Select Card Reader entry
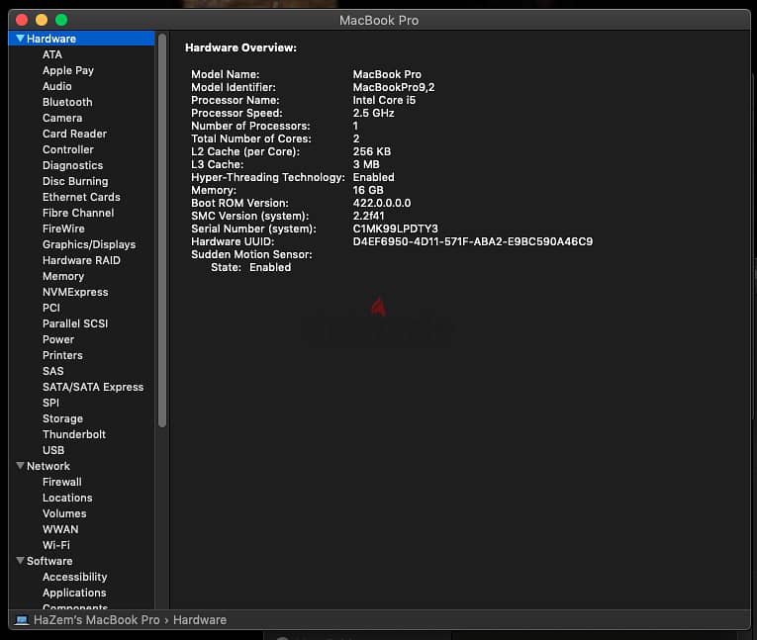 [x=74, y=134]
